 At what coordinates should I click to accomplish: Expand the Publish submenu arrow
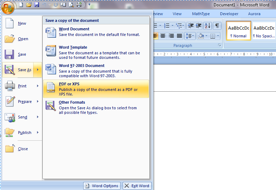(x=38, y=133)
